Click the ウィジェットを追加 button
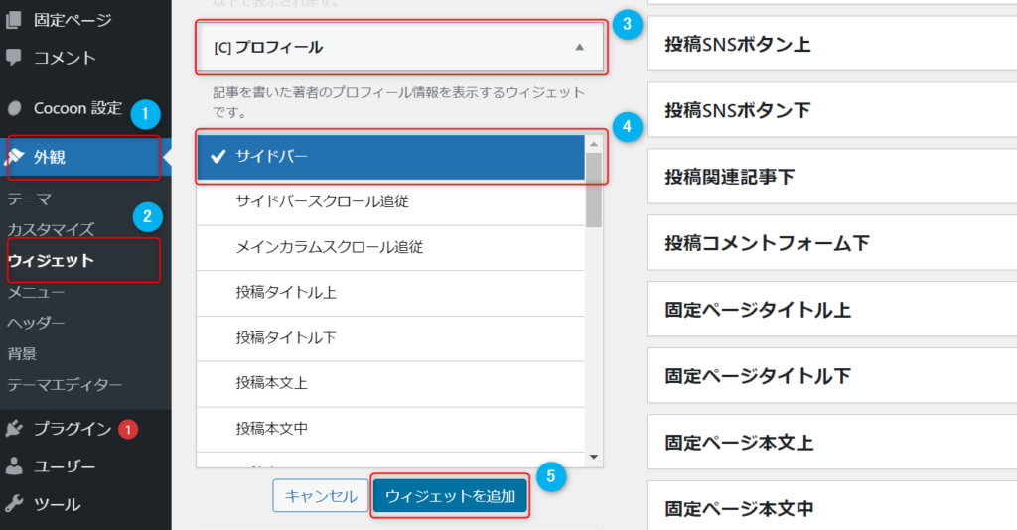This screenshot has height=530, width=1017. 450,496
